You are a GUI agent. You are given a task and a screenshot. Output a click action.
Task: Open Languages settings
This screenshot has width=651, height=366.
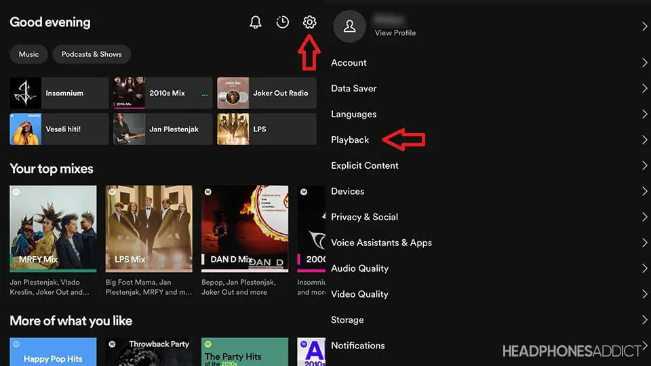tap(488, 114)
